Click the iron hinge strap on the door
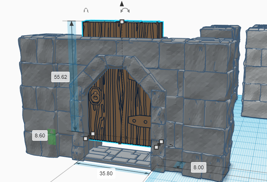267x182 pixels. coord(139,121)
